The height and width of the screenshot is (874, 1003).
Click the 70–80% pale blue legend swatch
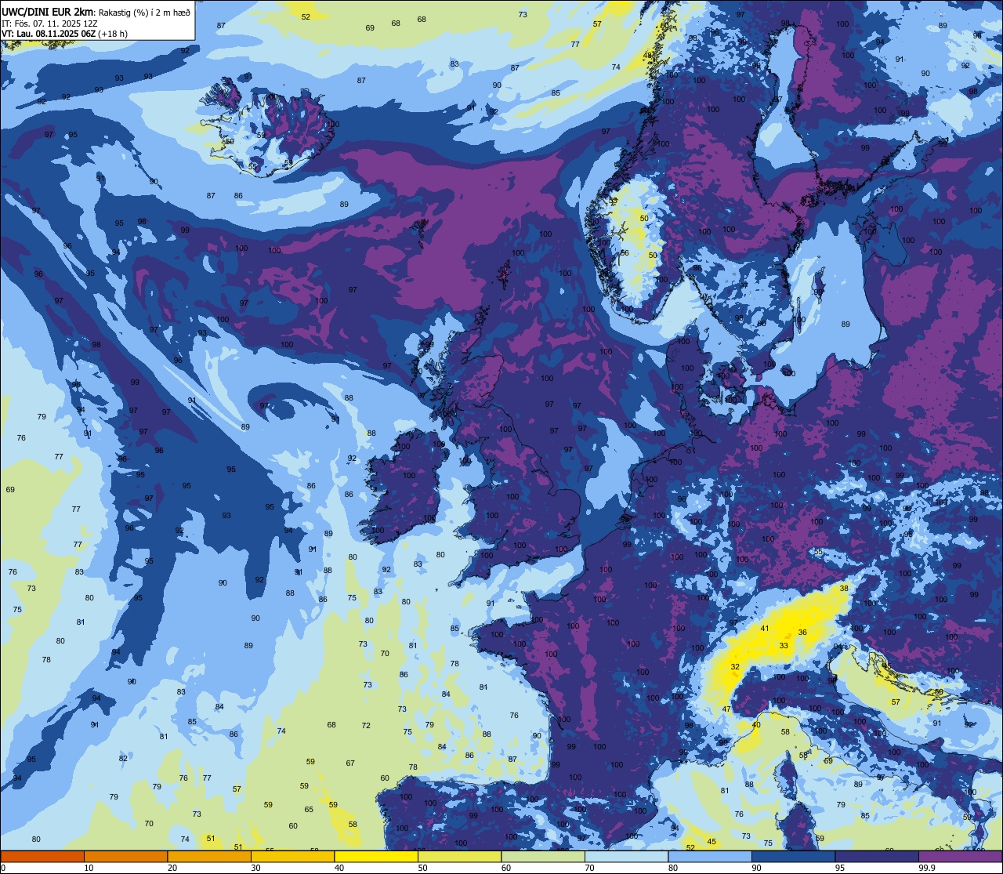coord(626,856)
